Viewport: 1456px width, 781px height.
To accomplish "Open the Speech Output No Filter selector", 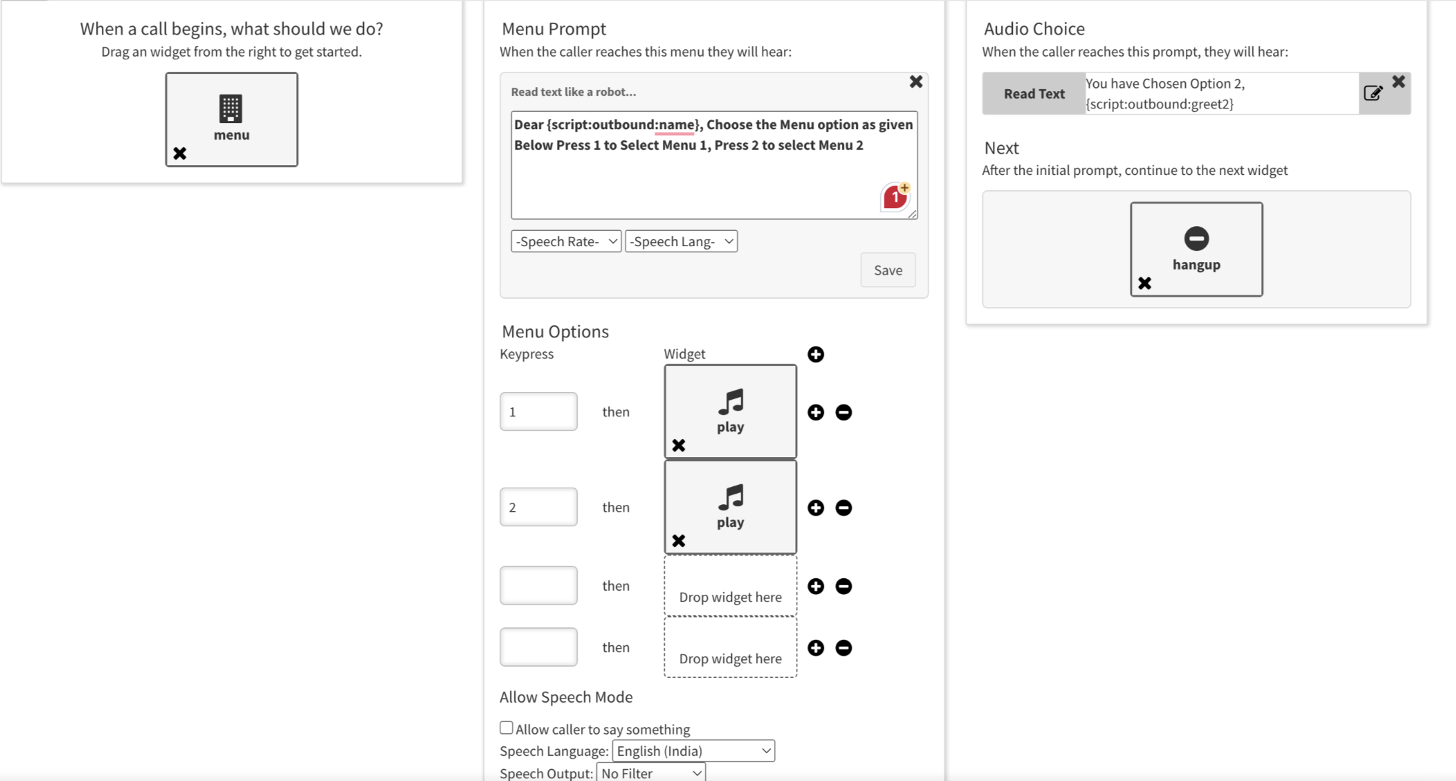I will point(650,772).
